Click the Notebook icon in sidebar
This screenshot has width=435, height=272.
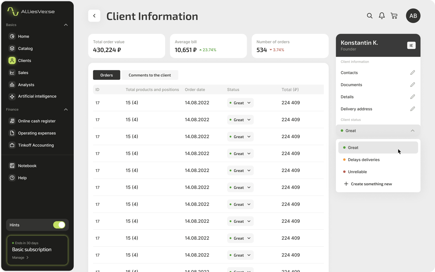tap(12, 166)
